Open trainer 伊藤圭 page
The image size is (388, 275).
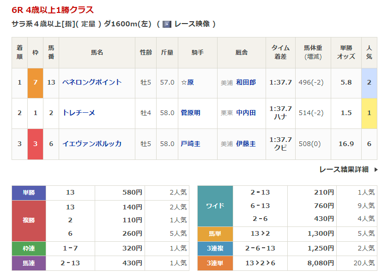246,144
